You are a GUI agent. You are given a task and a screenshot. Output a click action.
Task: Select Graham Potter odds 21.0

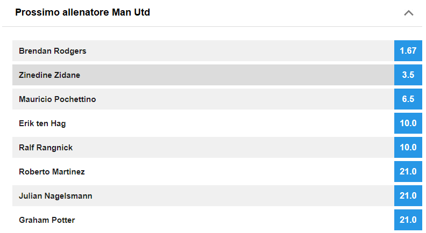coord(408,220)
